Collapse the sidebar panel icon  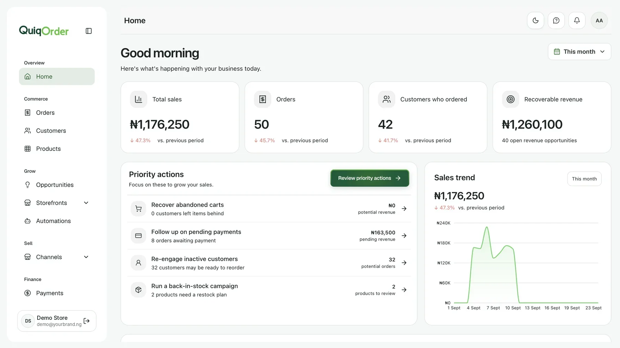[89, 31]
